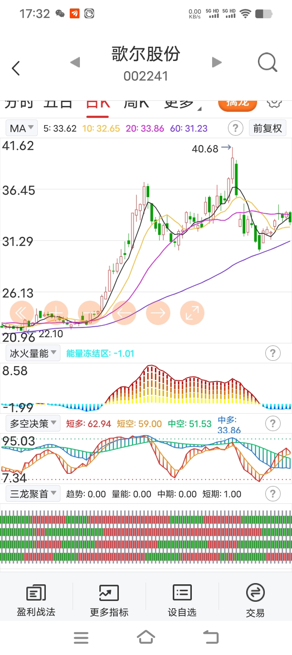
Task: Open 更多指标 in bottom bar
Action: [109, 601]
